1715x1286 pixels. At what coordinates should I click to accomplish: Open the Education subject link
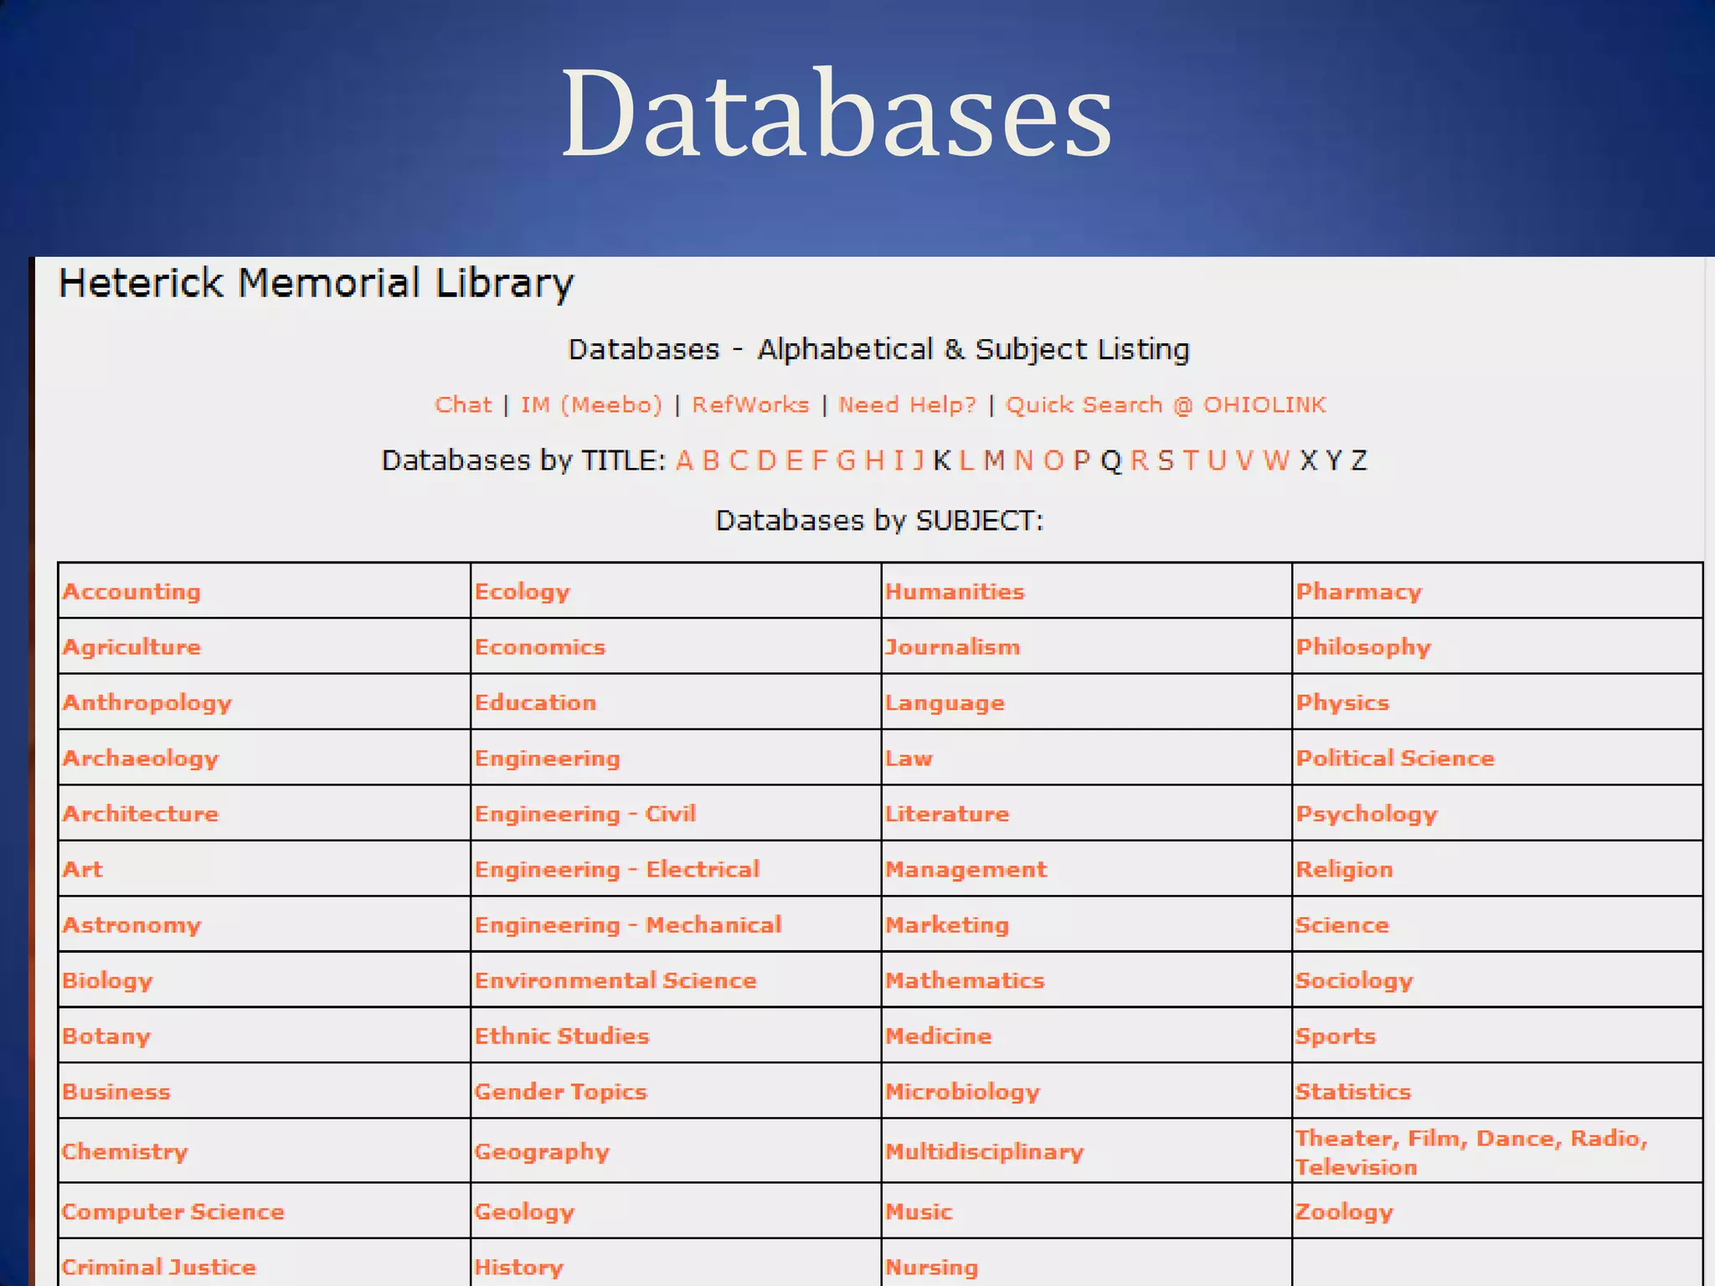[x=536, y=702]
